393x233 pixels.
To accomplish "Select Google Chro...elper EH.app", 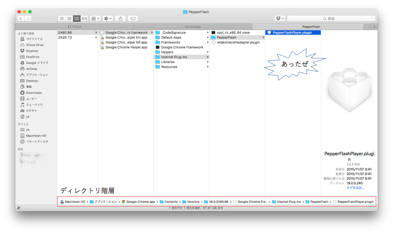I will pyautogui.click(x=127, y=37).
